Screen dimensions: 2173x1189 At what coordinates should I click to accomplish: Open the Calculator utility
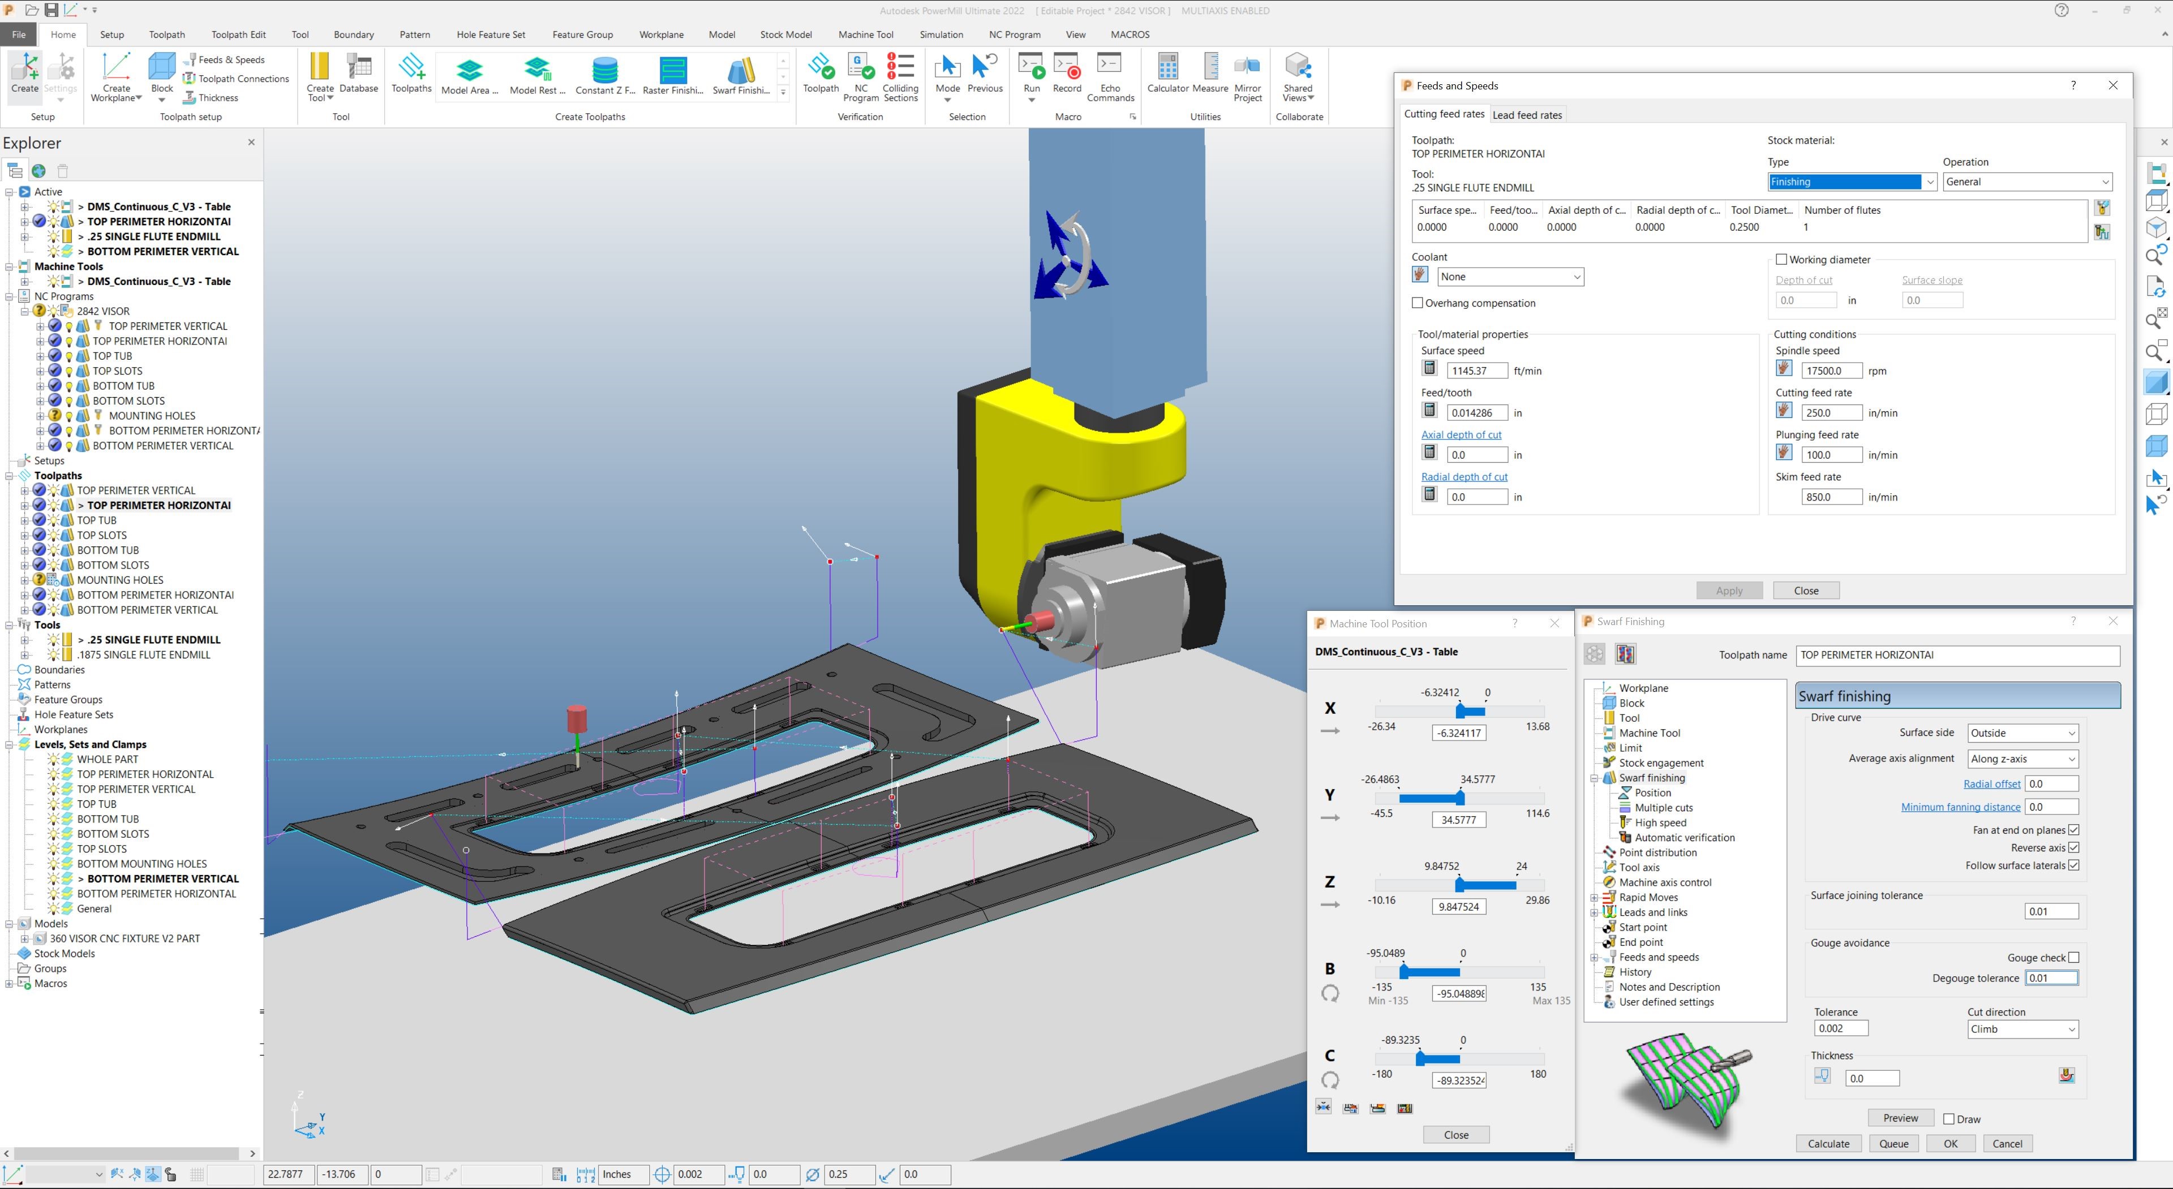[x=1167, y=74]
